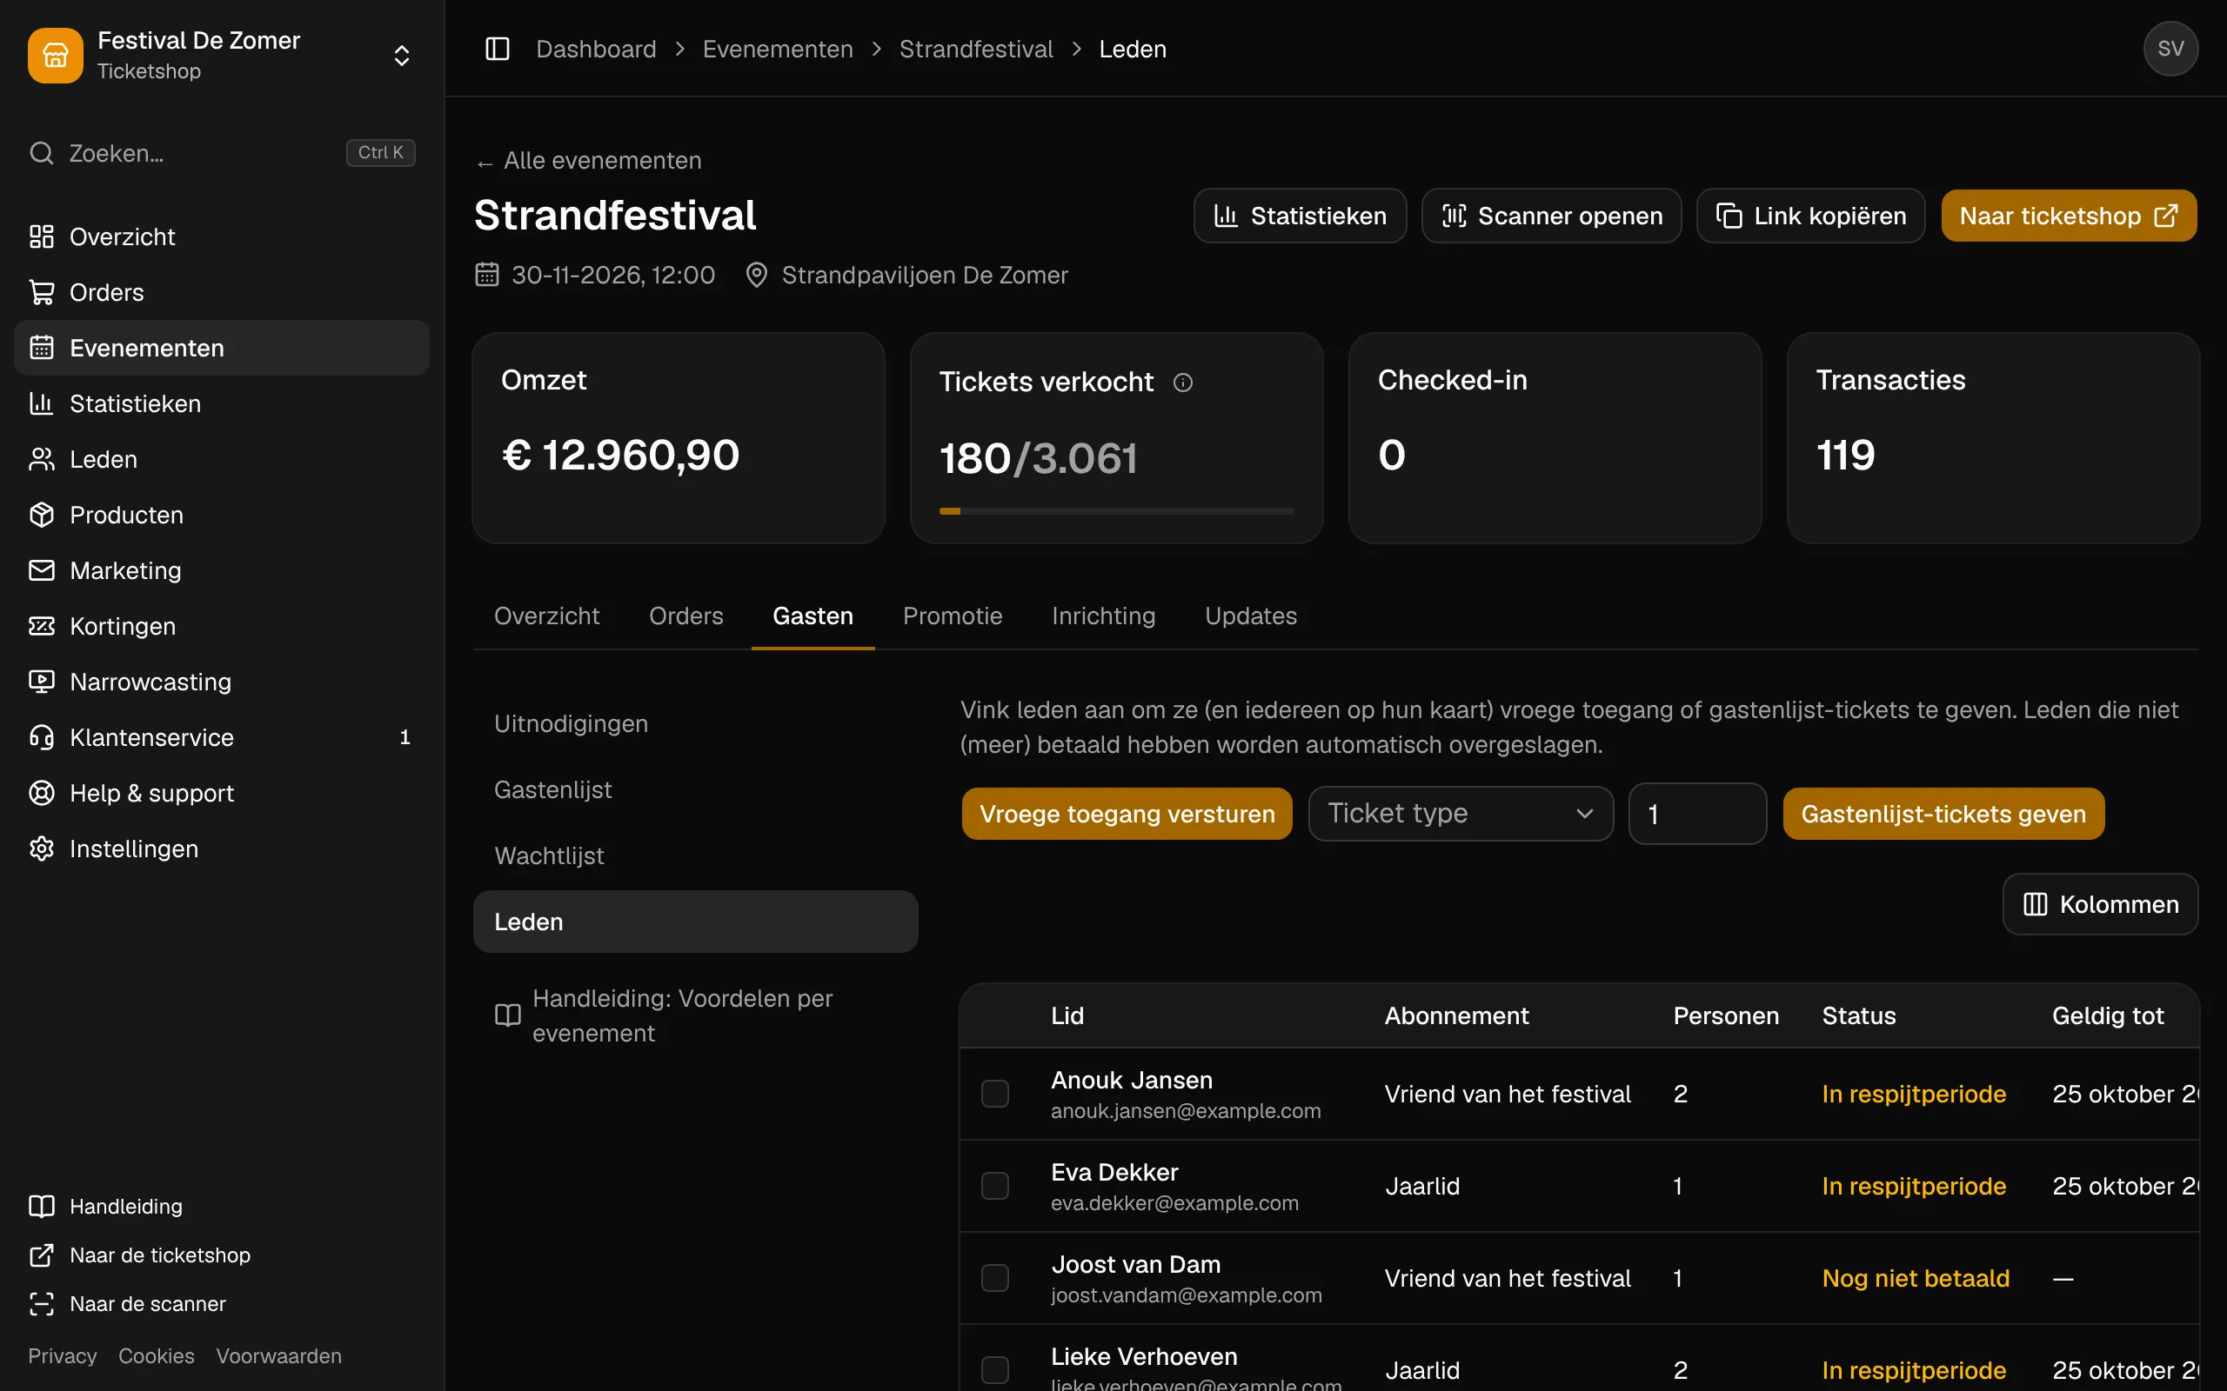The height and width of the screenshot is (1391, 2227).
Task: Open the Updates tab
Action: click(1251, 616)
